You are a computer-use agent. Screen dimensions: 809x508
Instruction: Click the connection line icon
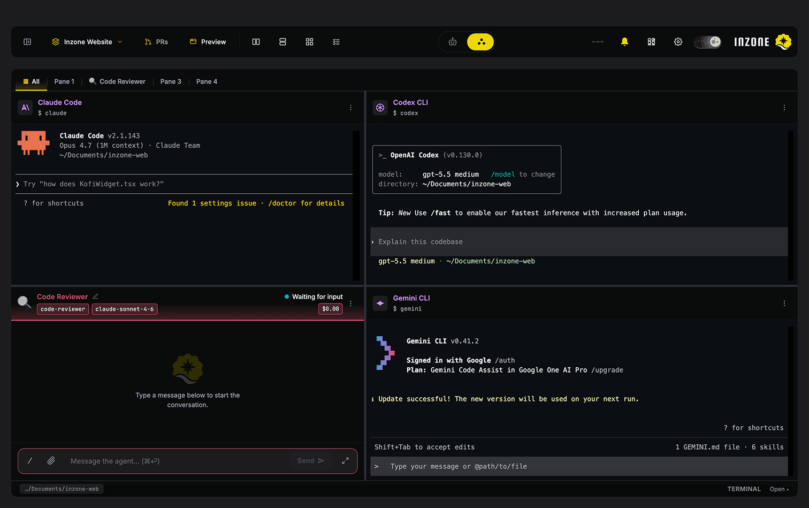click(598, 42)
